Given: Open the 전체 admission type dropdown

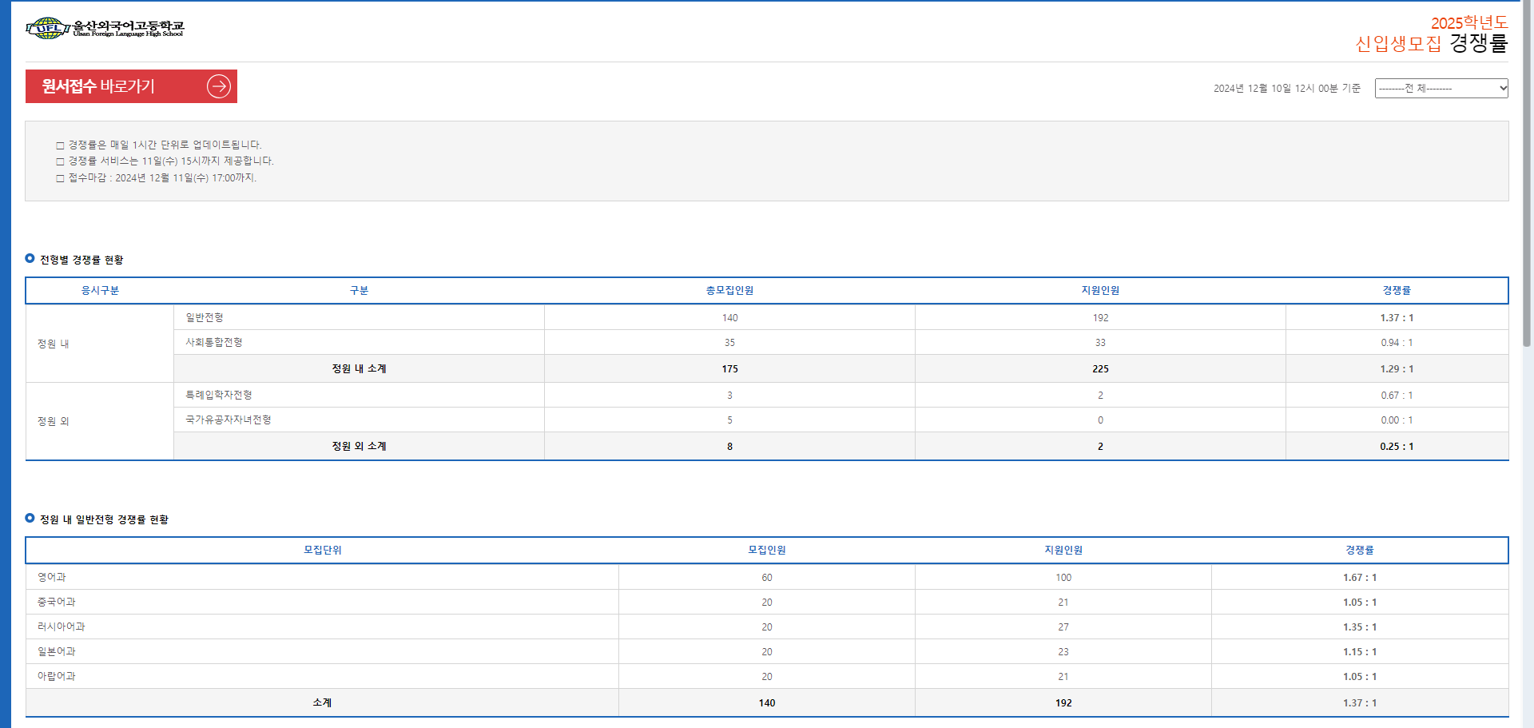Looking at the screenshot, I should click(x=1441, y=88).
